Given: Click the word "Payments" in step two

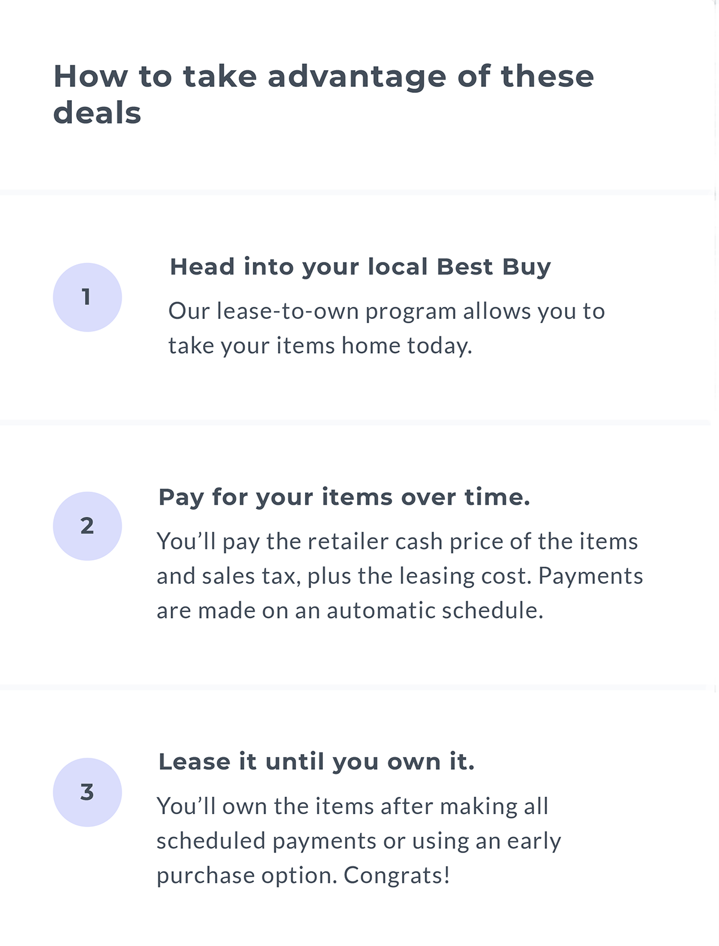Looking at the screenshot, I should pos(590,576).
